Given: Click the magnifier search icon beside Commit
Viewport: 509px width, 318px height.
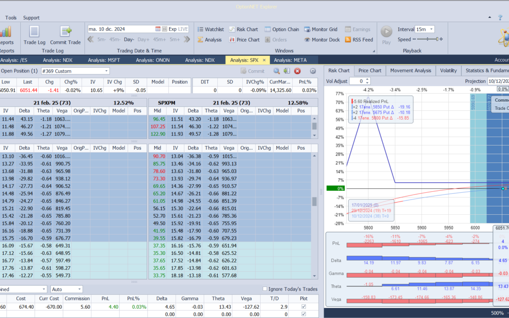Looking at the screenshot, I should pyautogui.click(x=277, y=71).
